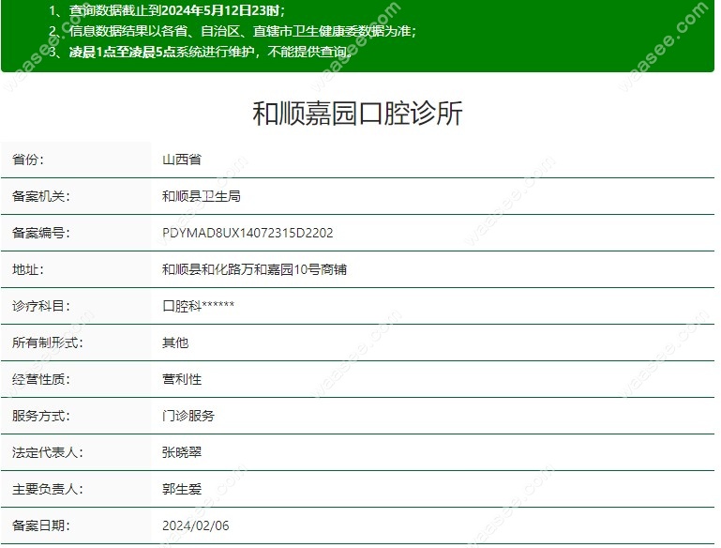Select the ownership value 其他

(175, 342)
